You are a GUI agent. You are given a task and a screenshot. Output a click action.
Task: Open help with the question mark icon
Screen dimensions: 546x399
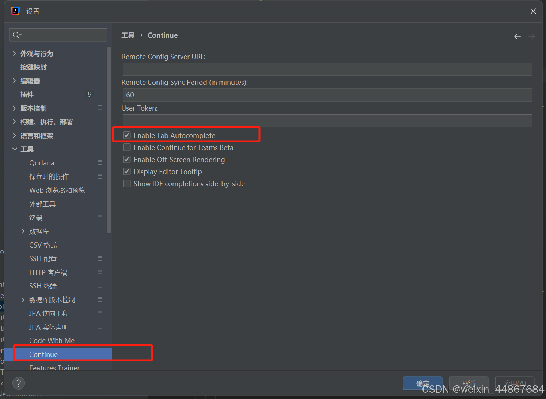[x=19, y=383]
